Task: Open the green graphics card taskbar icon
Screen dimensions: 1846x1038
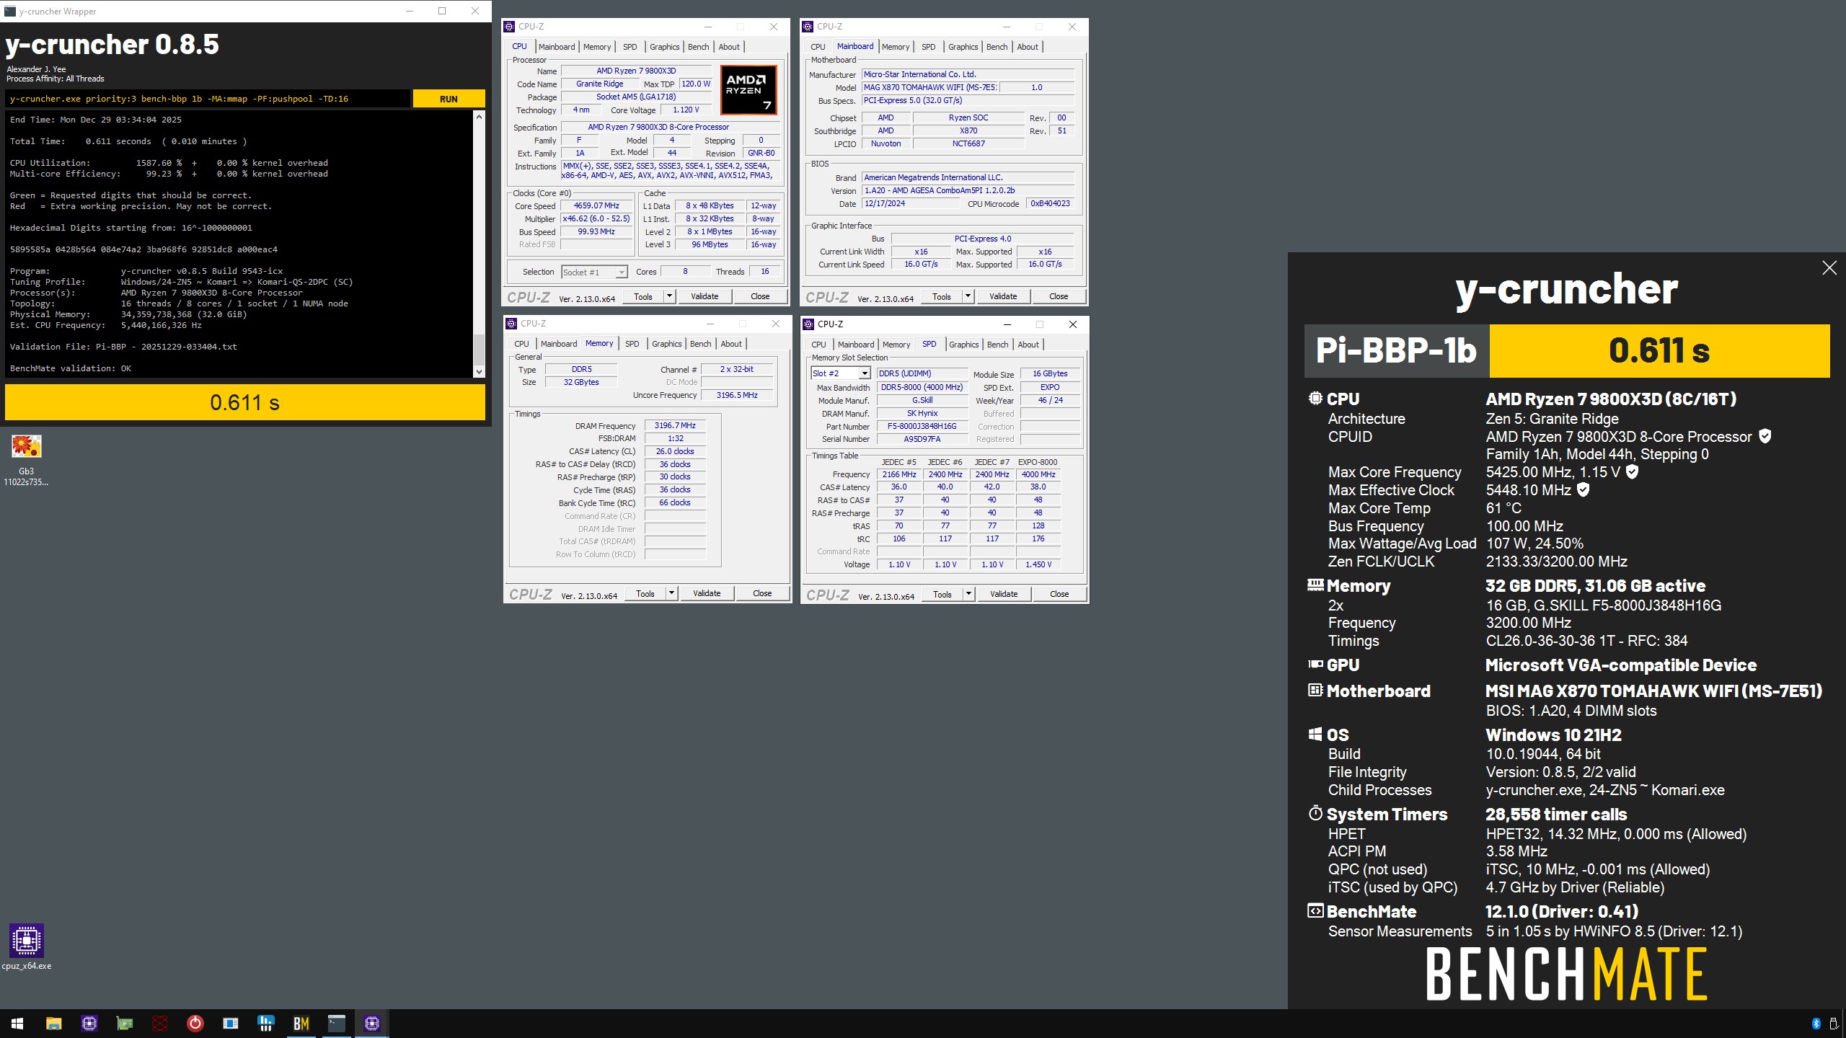Action: [x=125, y=1023]
